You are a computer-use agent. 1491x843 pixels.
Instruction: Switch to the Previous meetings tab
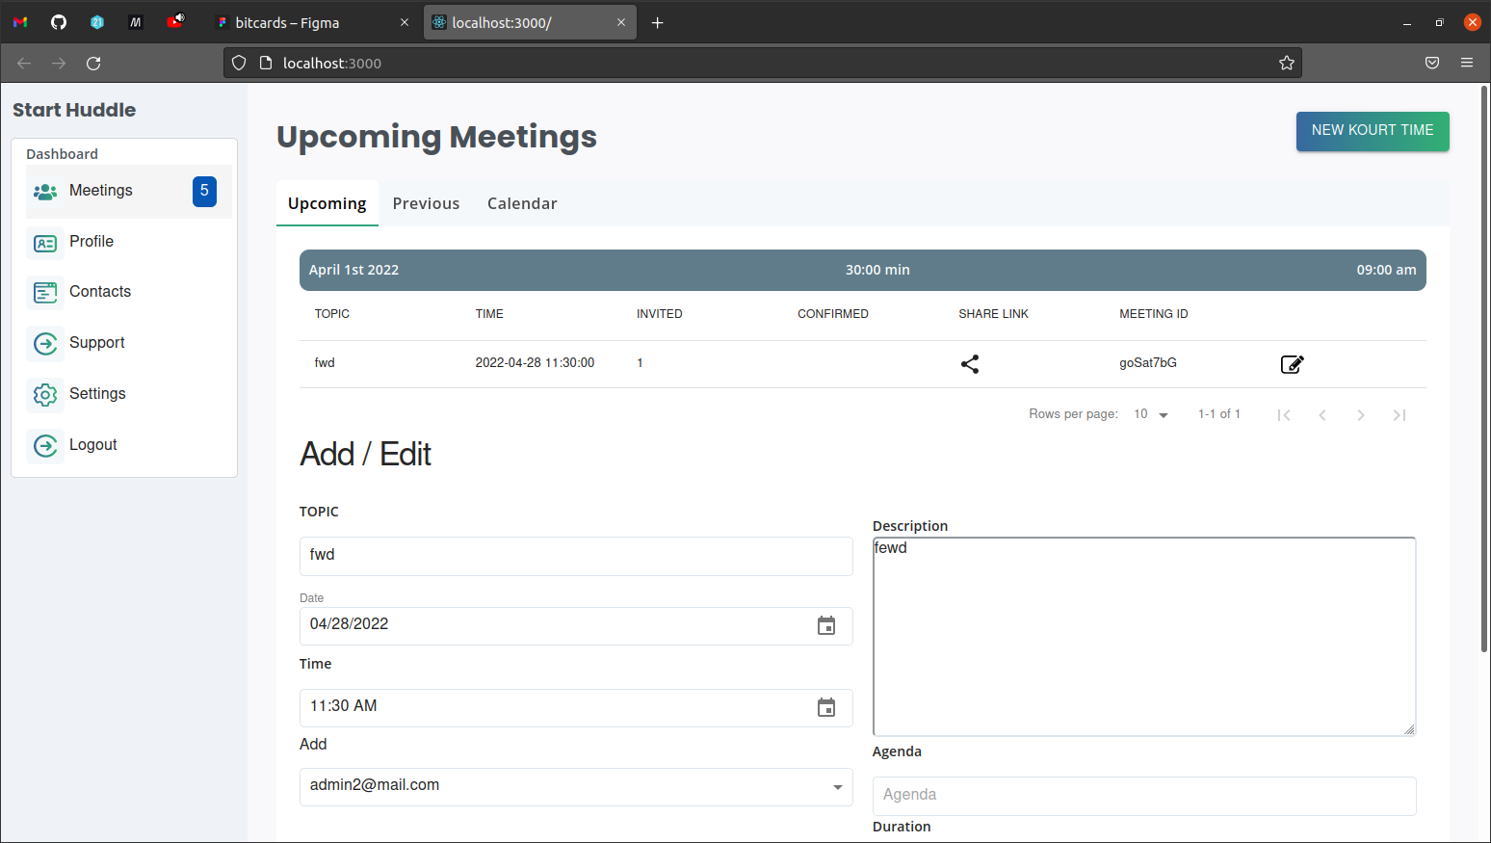coord(426,203)
